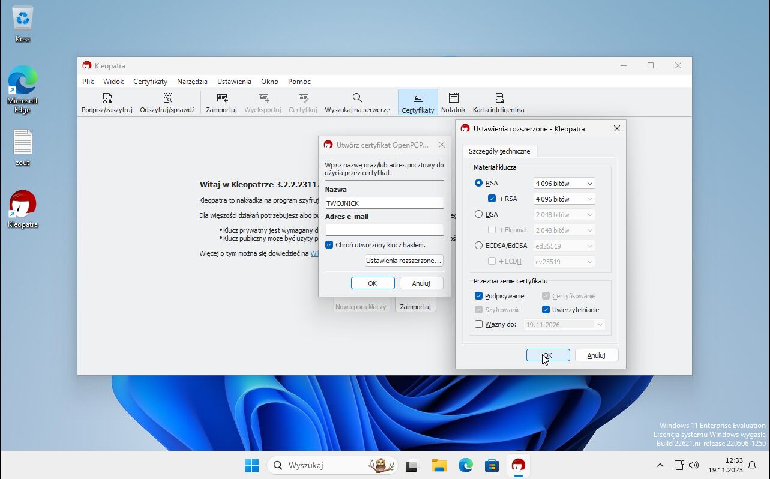Click Anuluj in the advanced settings dialog
The height and width of the screenshot is (479, 770).
596,355
